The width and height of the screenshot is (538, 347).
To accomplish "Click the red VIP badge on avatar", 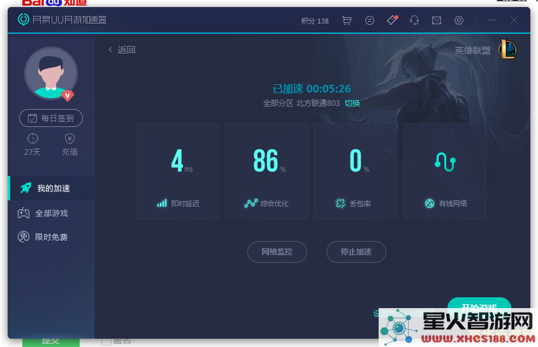I will pos(68,96).
